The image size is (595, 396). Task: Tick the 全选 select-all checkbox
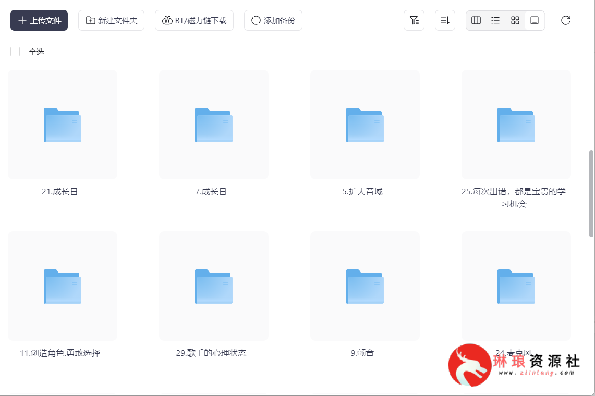[15, 52]
